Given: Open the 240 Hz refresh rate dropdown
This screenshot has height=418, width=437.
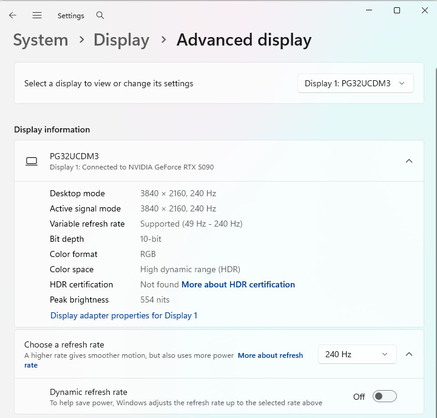Looking at the screenshot, I should pyautogui.click(x=357, y=354).
